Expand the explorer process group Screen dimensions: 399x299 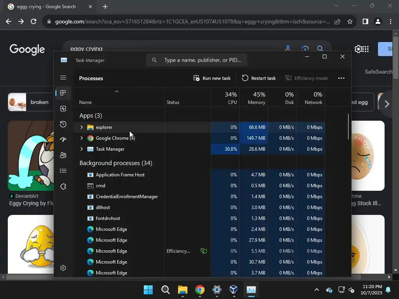tap(81, 127)
